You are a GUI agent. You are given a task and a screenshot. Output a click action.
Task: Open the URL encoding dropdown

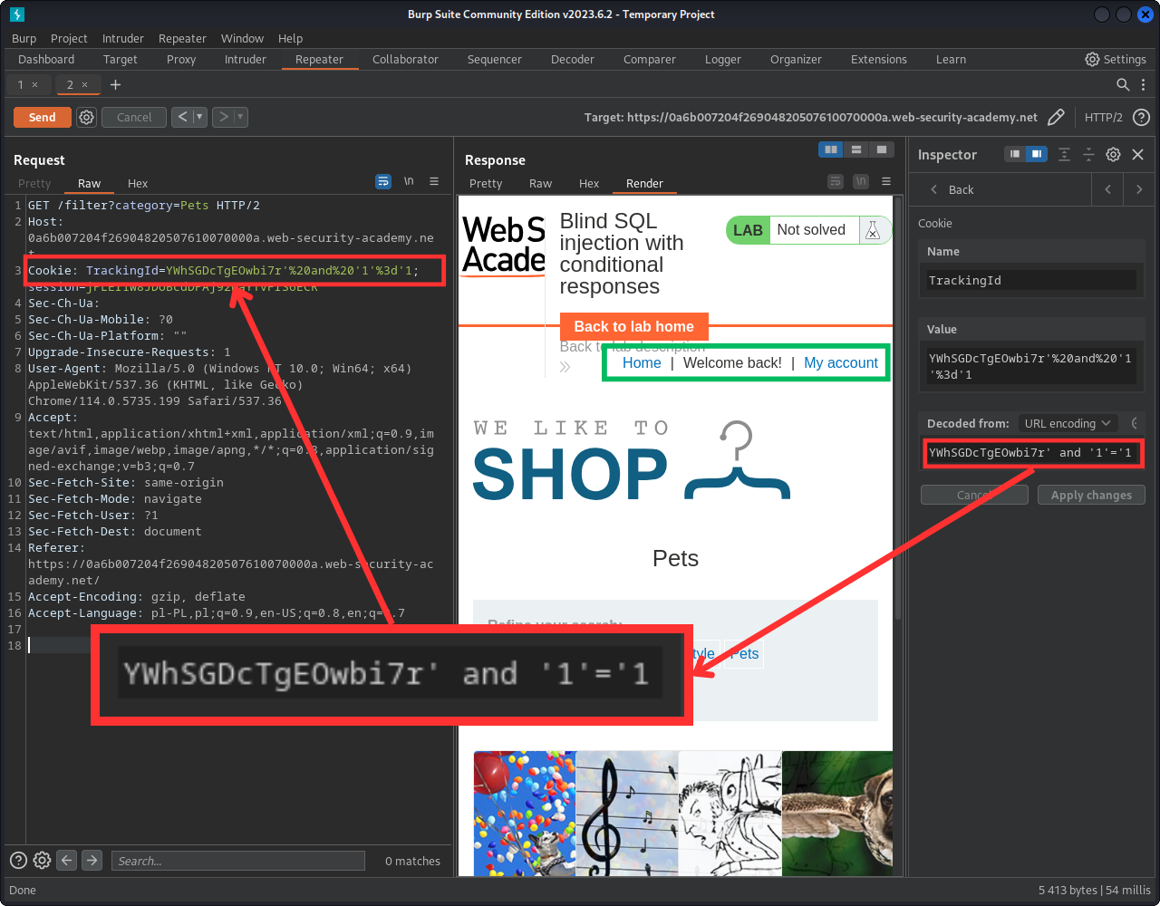point(1067,423)
